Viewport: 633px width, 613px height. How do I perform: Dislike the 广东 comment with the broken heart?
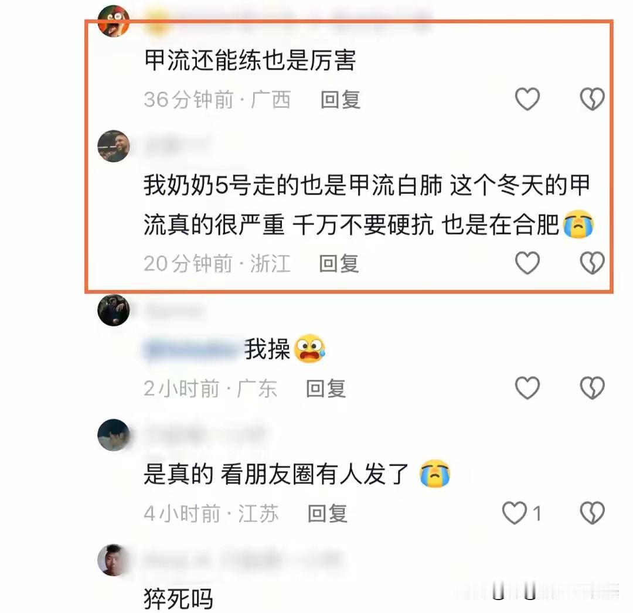point(592,388)
